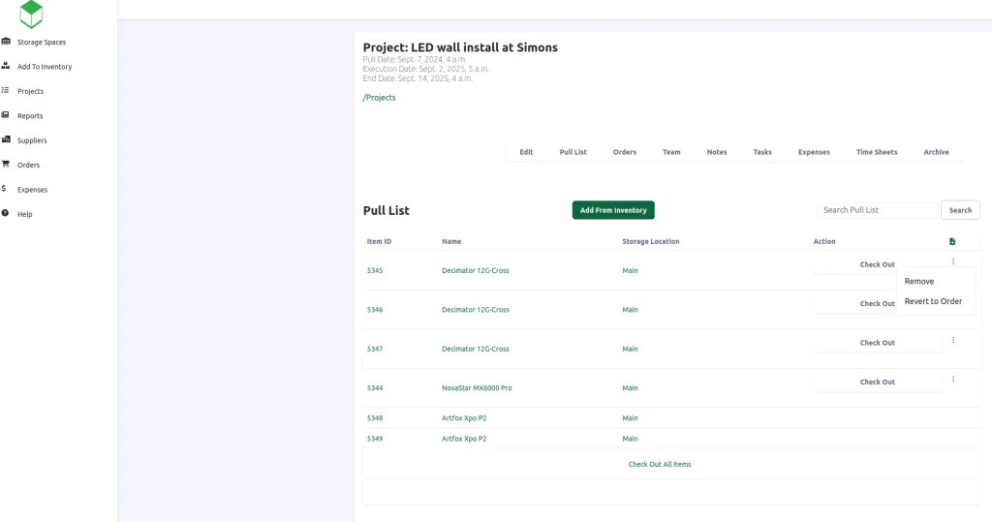Click Decimator 12G-Cross name in row 5347
The image size is (992, 522).
(x=475, y=349)
